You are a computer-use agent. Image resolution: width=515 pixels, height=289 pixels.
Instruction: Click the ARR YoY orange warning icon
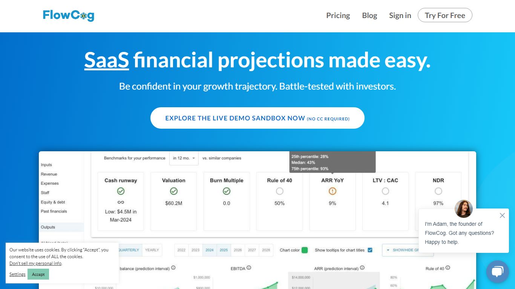[x=332, y=191]
